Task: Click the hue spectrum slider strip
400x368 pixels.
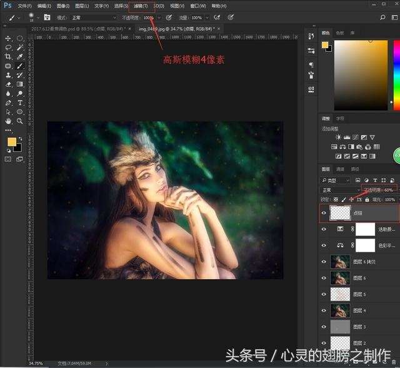Action: point(397,75)
